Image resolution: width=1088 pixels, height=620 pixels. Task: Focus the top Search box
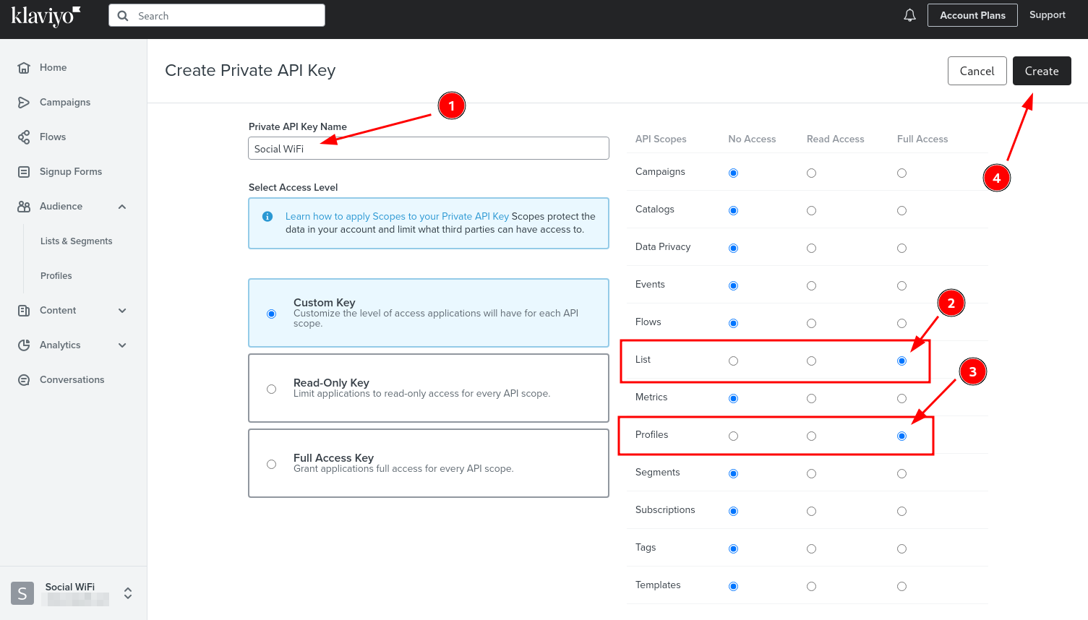pyautogui.click(x=217, y=15)
